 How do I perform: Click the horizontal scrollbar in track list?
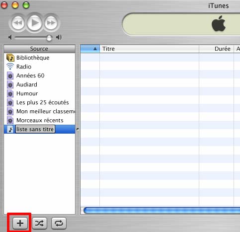pos(161,211)
